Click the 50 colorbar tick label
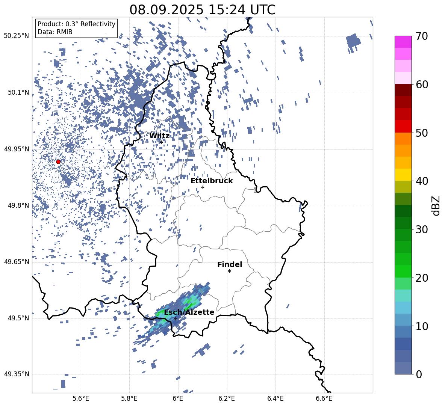Viewport: 445px width, 406px height. point(422,133)
